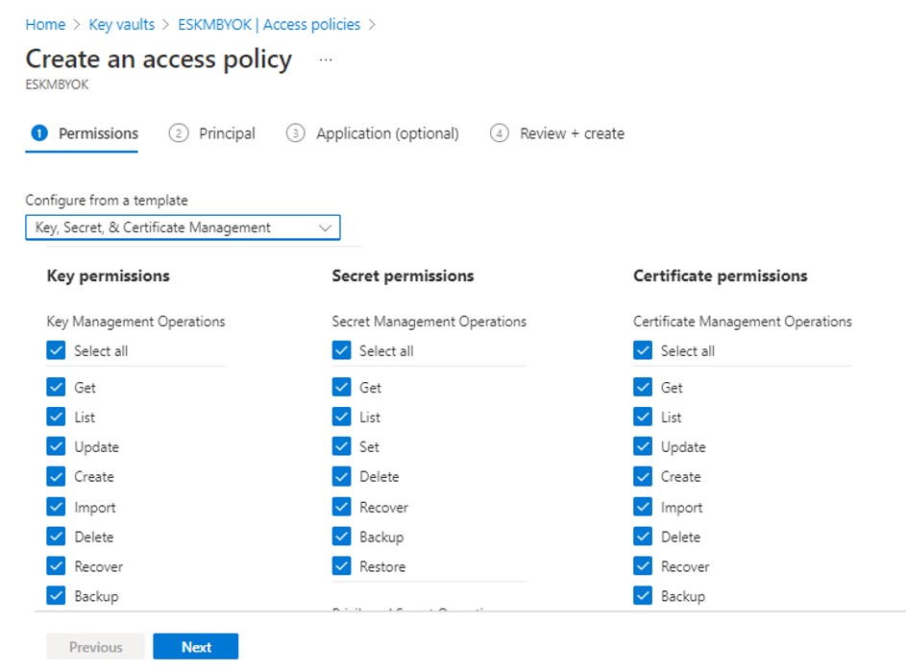Go to the Home breadcrumb link

pyautogui.click(x=45, y=25)
